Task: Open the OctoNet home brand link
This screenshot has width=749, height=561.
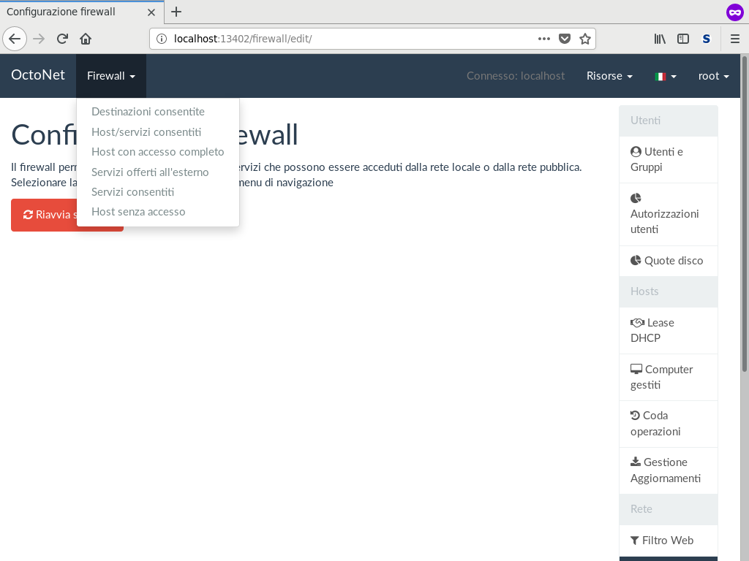Action: (x=38, y=75)
